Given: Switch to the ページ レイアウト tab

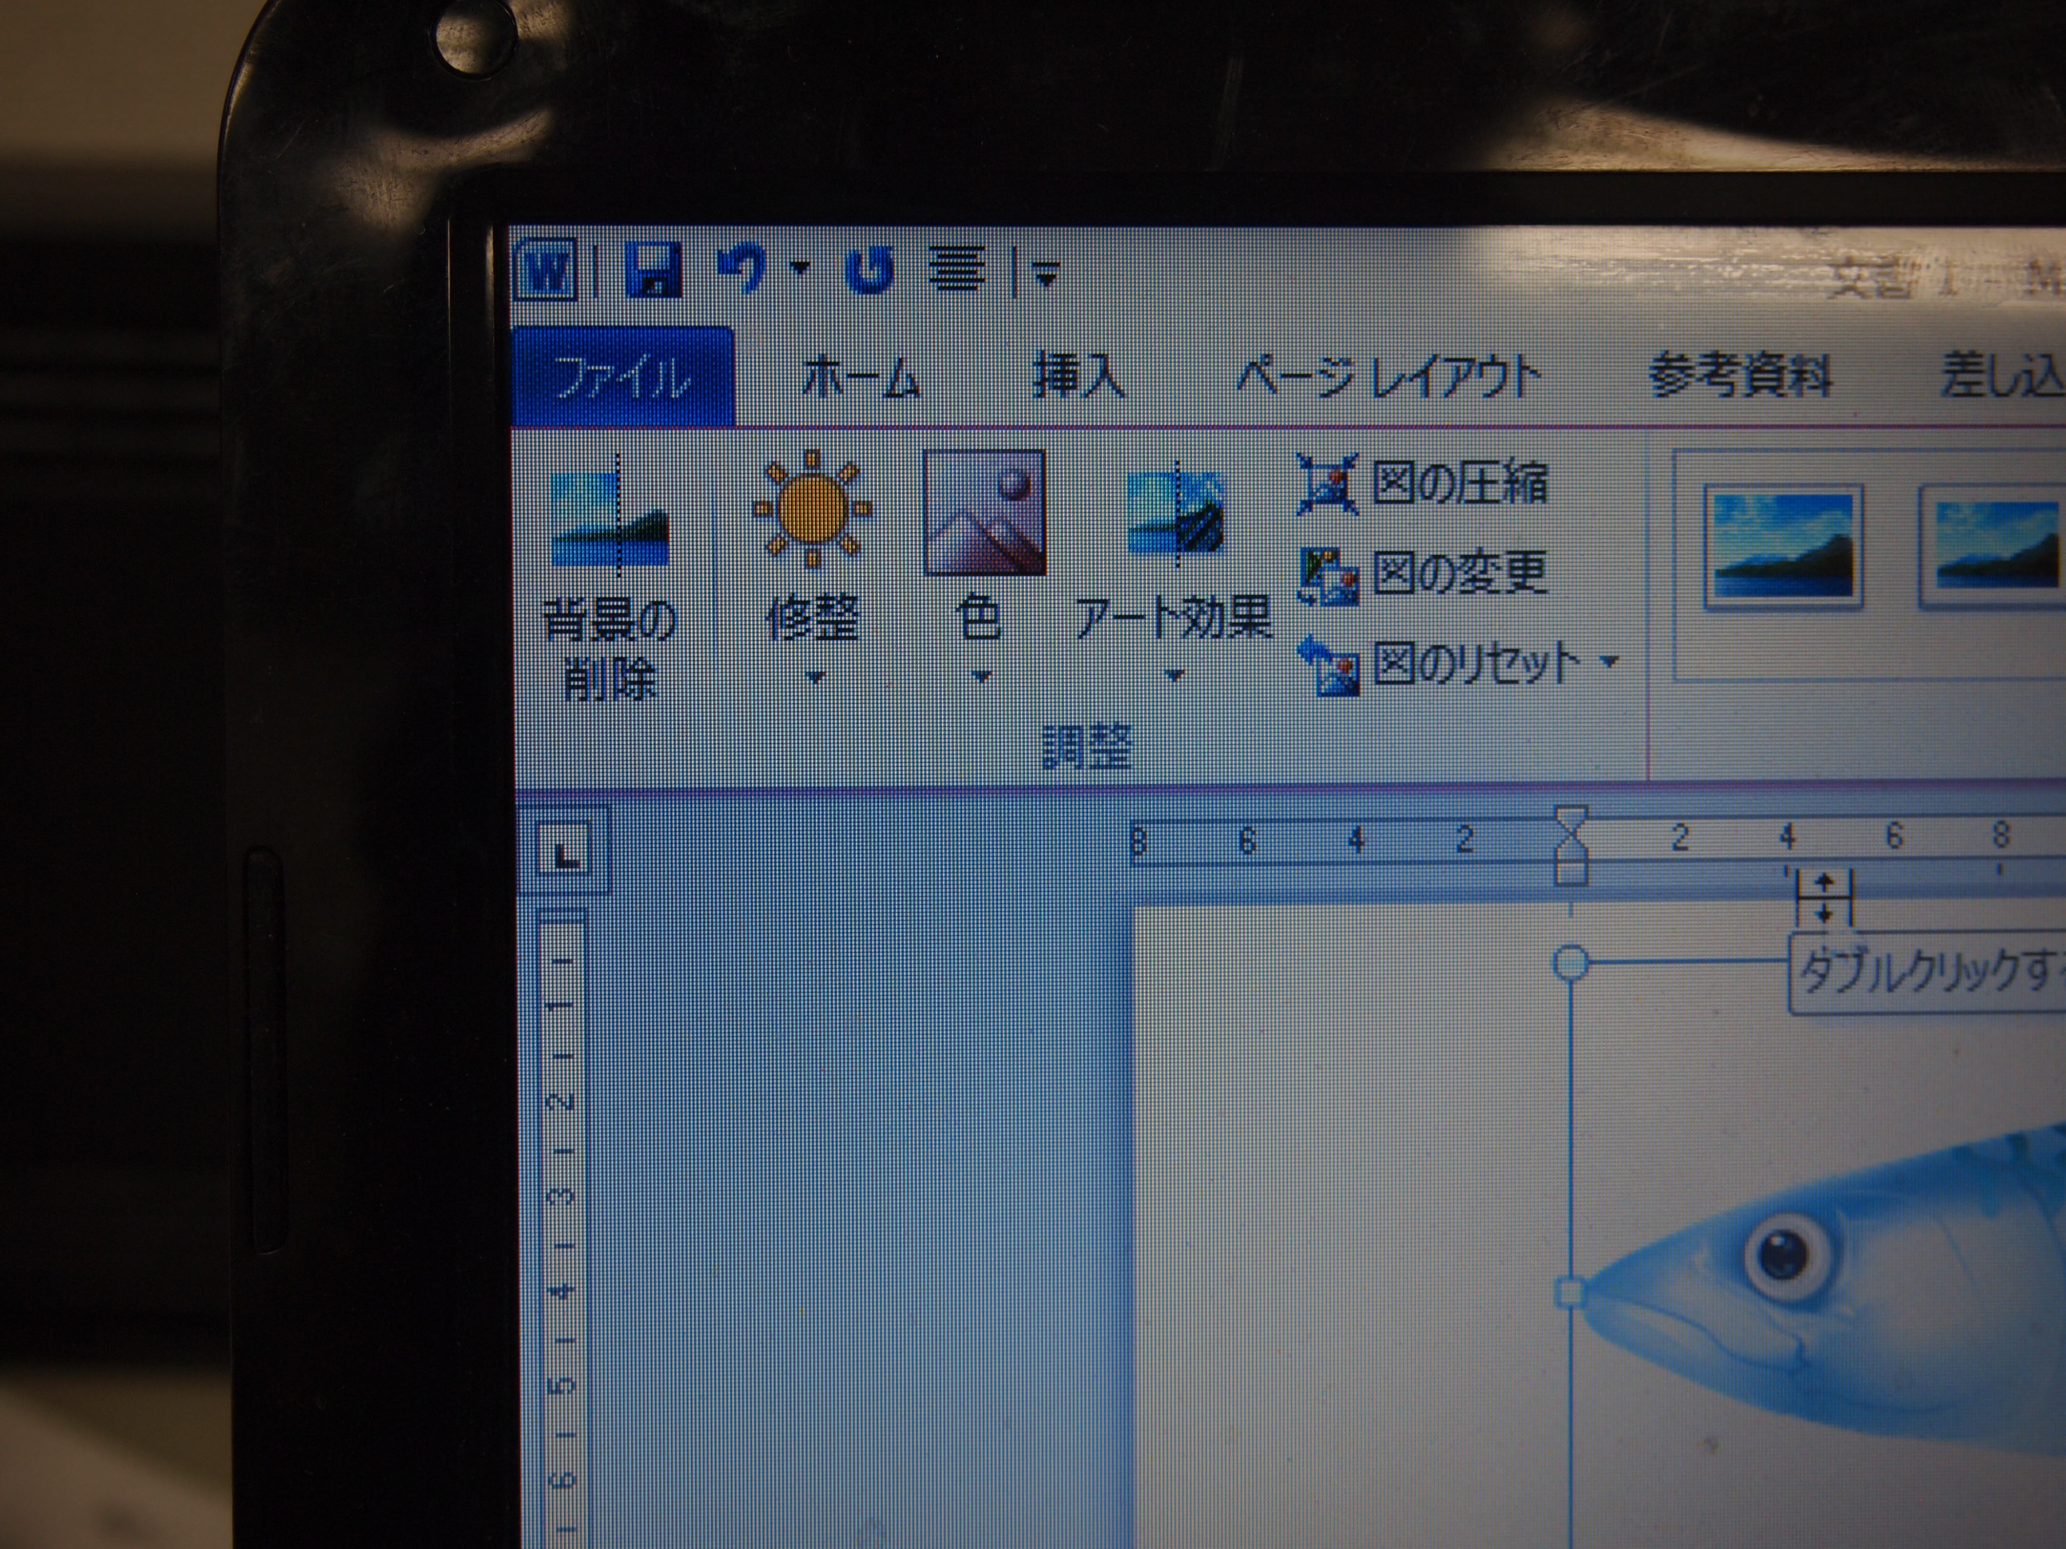Looking at the screenshot, I should (x=1386, y=377).
